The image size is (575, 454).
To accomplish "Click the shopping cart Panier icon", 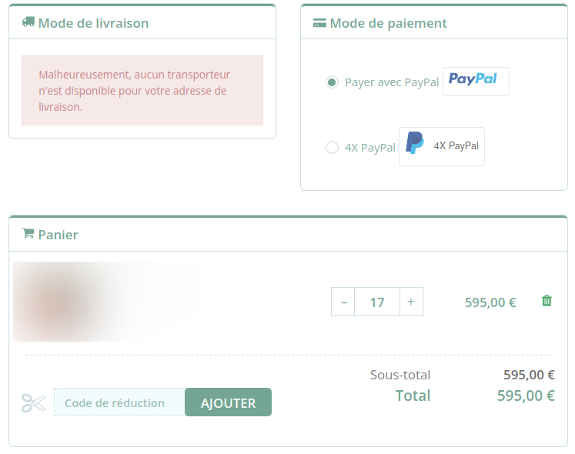I will point(28,233).
